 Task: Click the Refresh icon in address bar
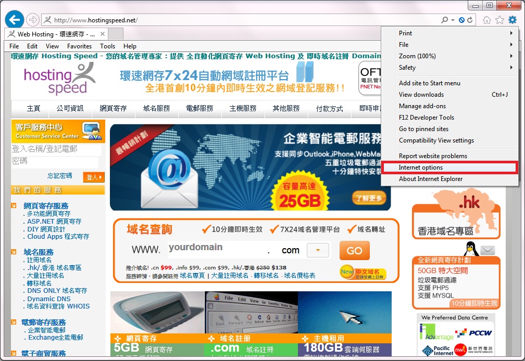(470, 20)
